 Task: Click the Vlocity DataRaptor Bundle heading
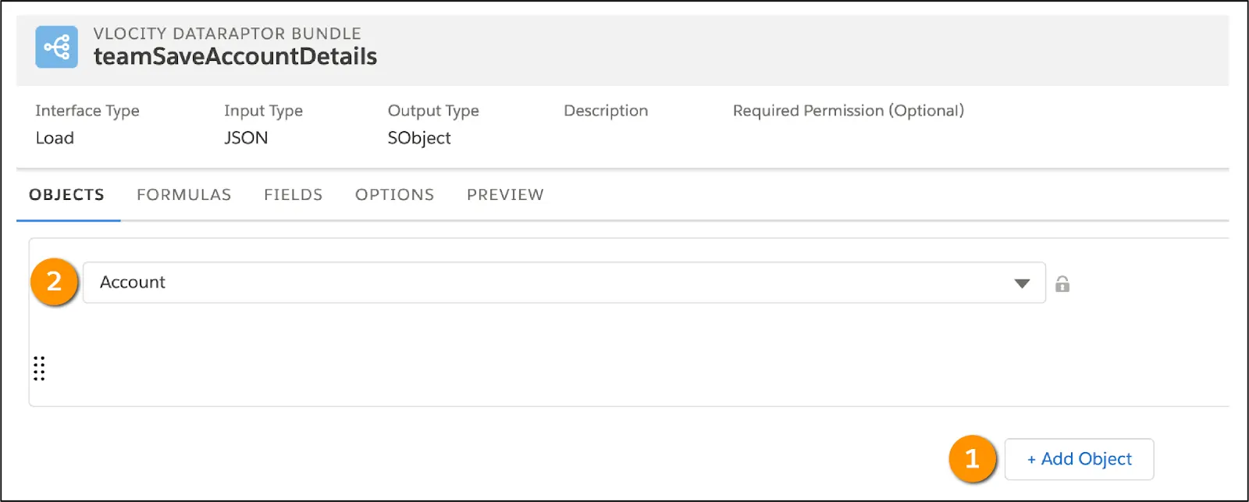(227, 34)
